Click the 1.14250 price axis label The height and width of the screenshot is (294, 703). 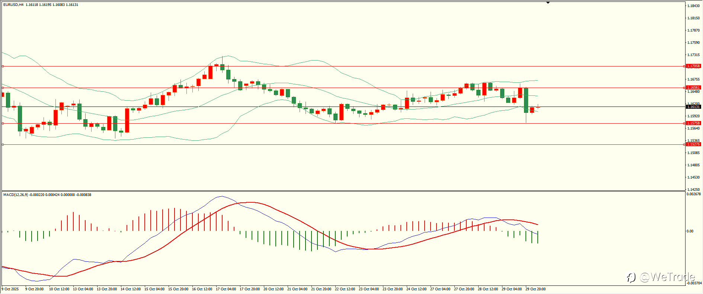pyautogui.click(x=693, y=189)
